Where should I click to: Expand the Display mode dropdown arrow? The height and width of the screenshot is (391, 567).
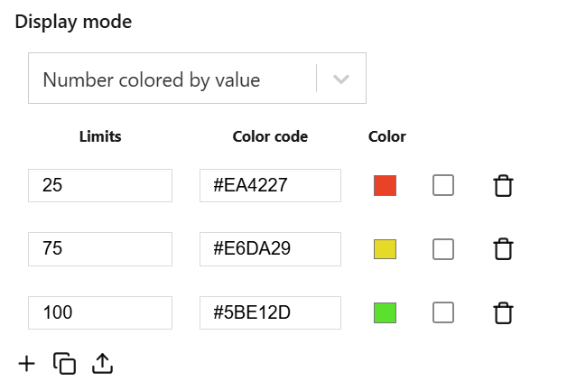(341, 79)
